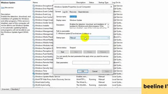The width and height of the screenshot is (168, 94).
Task: Sort by the Log On As column header
Action: point(116,2)
